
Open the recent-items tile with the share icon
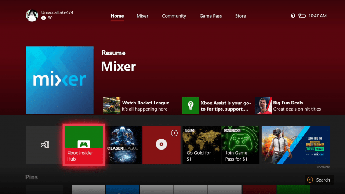point(44,145)
